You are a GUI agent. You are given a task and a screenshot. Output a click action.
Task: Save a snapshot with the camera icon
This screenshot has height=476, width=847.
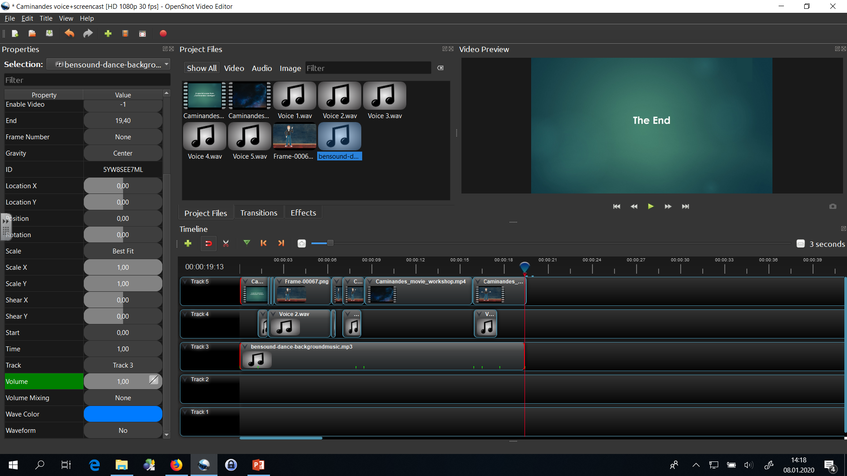pyautogui.click(x=832, y=206)
